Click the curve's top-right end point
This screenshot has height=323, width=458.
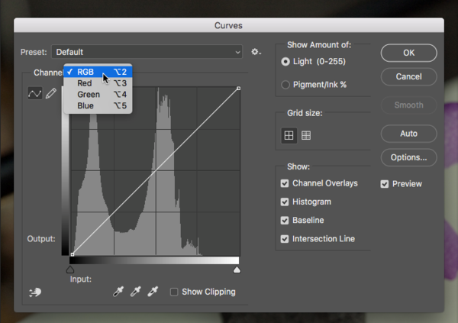tap(238, 89)
